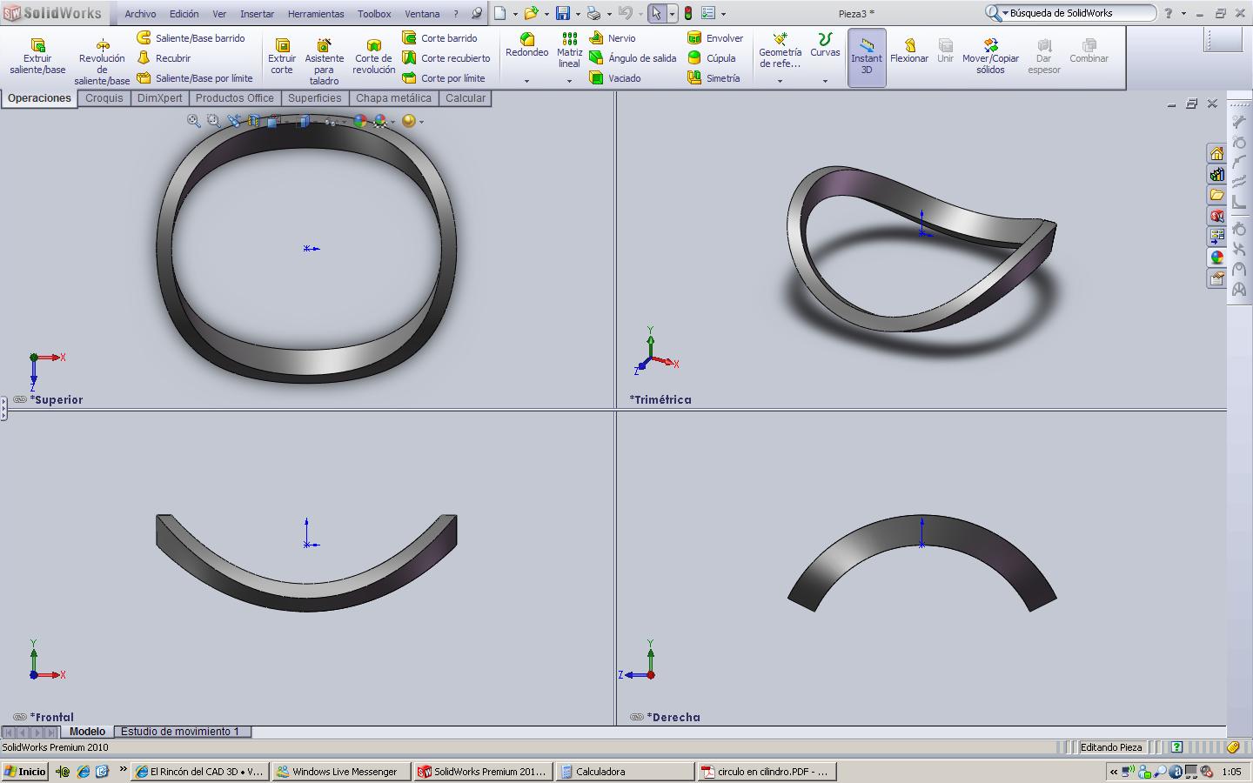Click the Inicio start button
Screen dimensions: 1253x783
click(x=25, y=771)
